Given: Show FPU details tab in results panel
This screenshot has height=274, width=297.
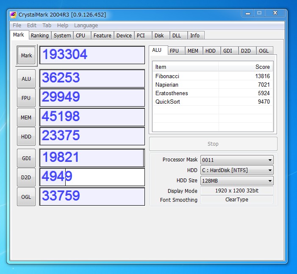Looking at the screenshot, I should click(176, 51).
